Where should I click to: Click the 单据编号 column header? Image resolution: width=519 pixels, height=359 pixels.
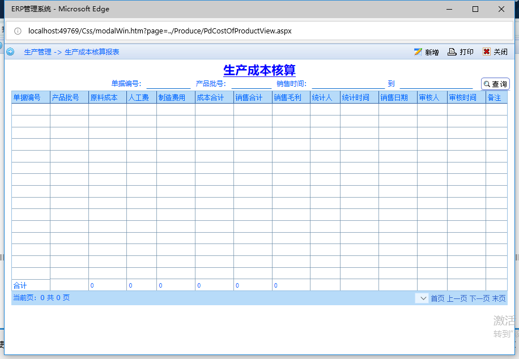coord(27,97)
